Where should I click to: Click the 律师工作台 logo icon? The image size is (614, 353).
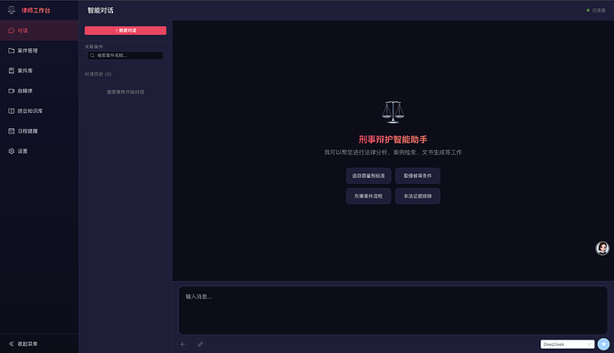pyautogui.click(x=12, y=10)
